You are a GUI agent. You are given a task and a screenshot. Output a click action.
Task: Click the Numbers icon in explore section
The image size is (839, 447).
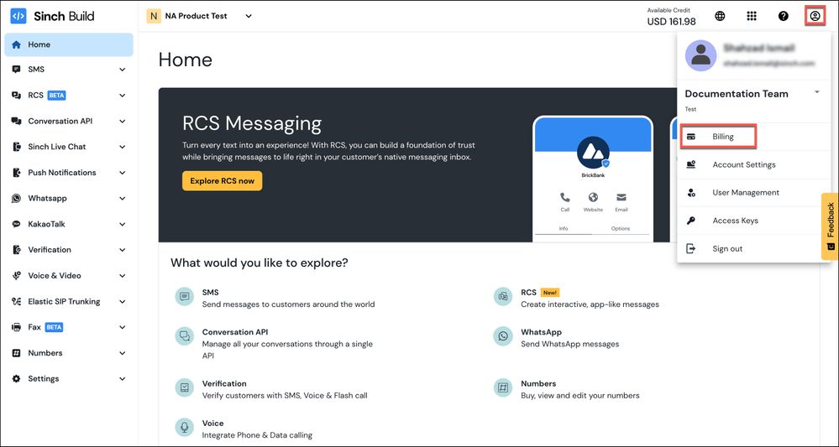coord(503,388)
